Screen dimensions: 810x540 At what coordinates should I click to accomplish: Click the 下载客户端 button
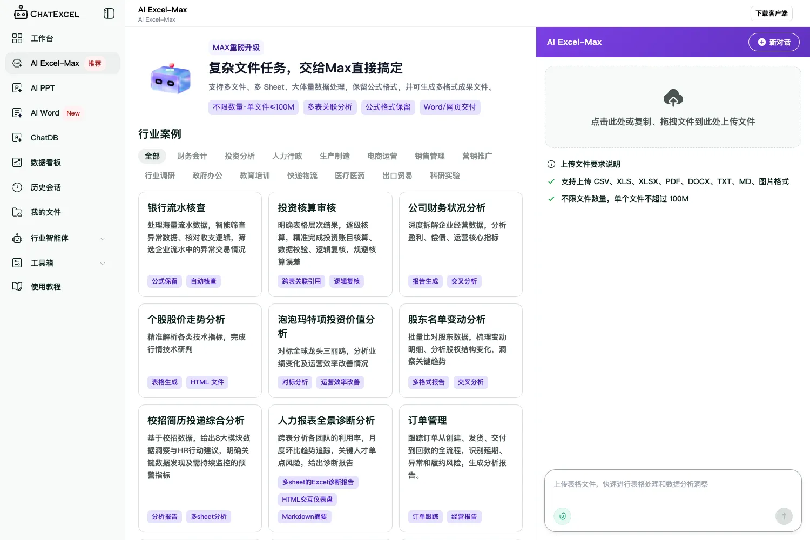point(772,13)
